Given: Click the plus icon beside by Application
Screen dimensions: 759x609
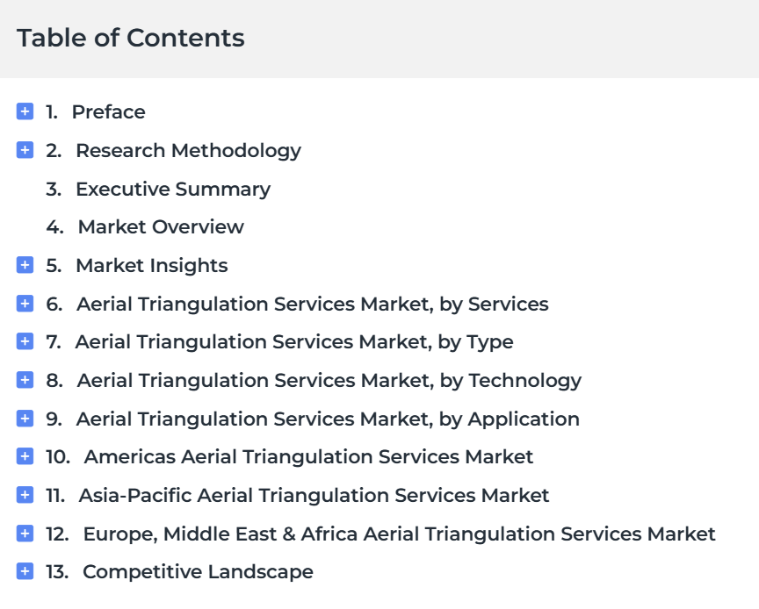Looking at the screenshot, I should [x=25, y=419].
